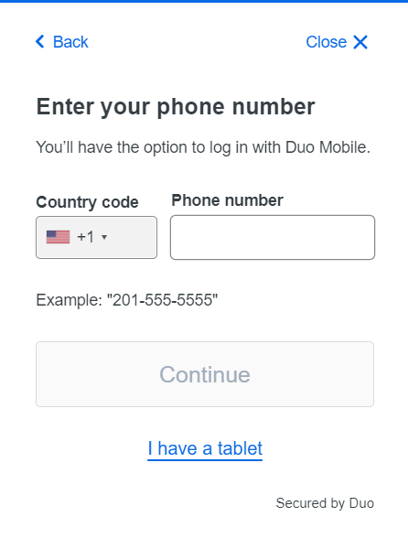This screenshot has height=538, width=408.
Task: Click the Example "201-555-5555" hint text
Action: 127,300
